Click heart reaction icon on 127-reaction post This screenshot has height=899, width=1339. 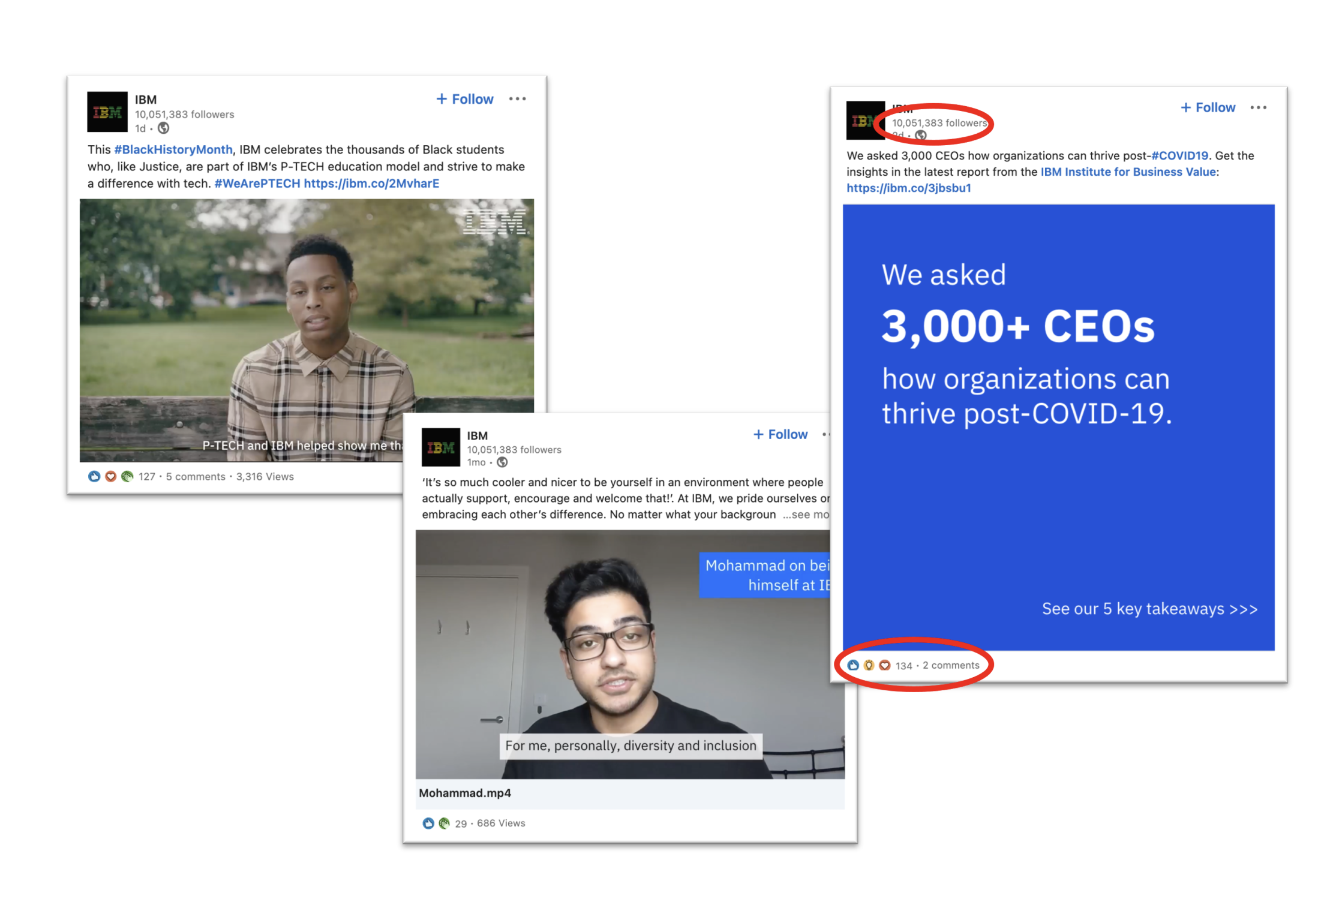(x=110, y=477)
